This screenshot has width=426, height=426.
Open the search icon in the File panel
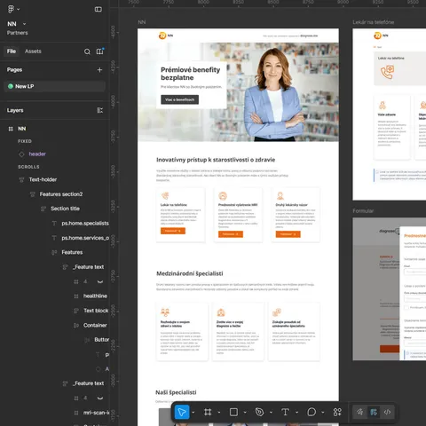87,51
